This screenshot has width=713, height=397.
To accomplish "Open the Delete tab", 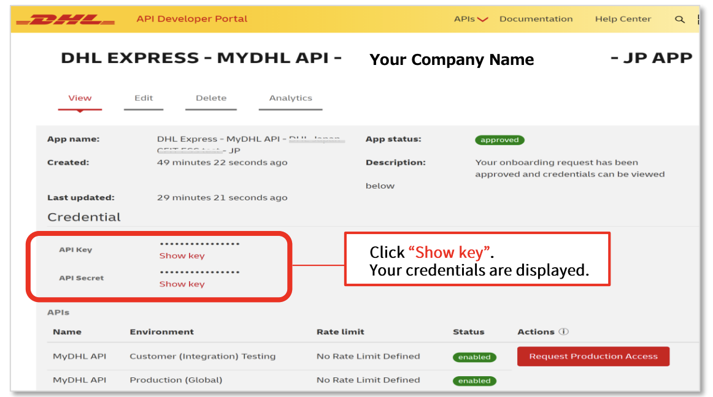I will click(211, 98).
